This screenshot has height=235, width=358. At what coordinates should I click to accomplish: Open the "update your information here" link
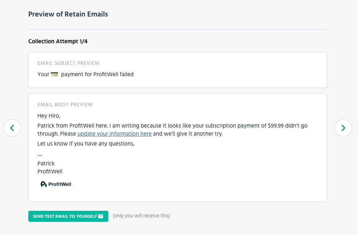point(115,134)
